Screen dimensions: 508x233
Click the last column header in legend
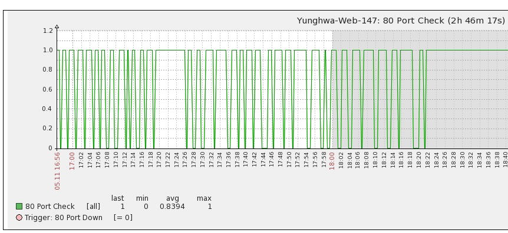[118, 198]
